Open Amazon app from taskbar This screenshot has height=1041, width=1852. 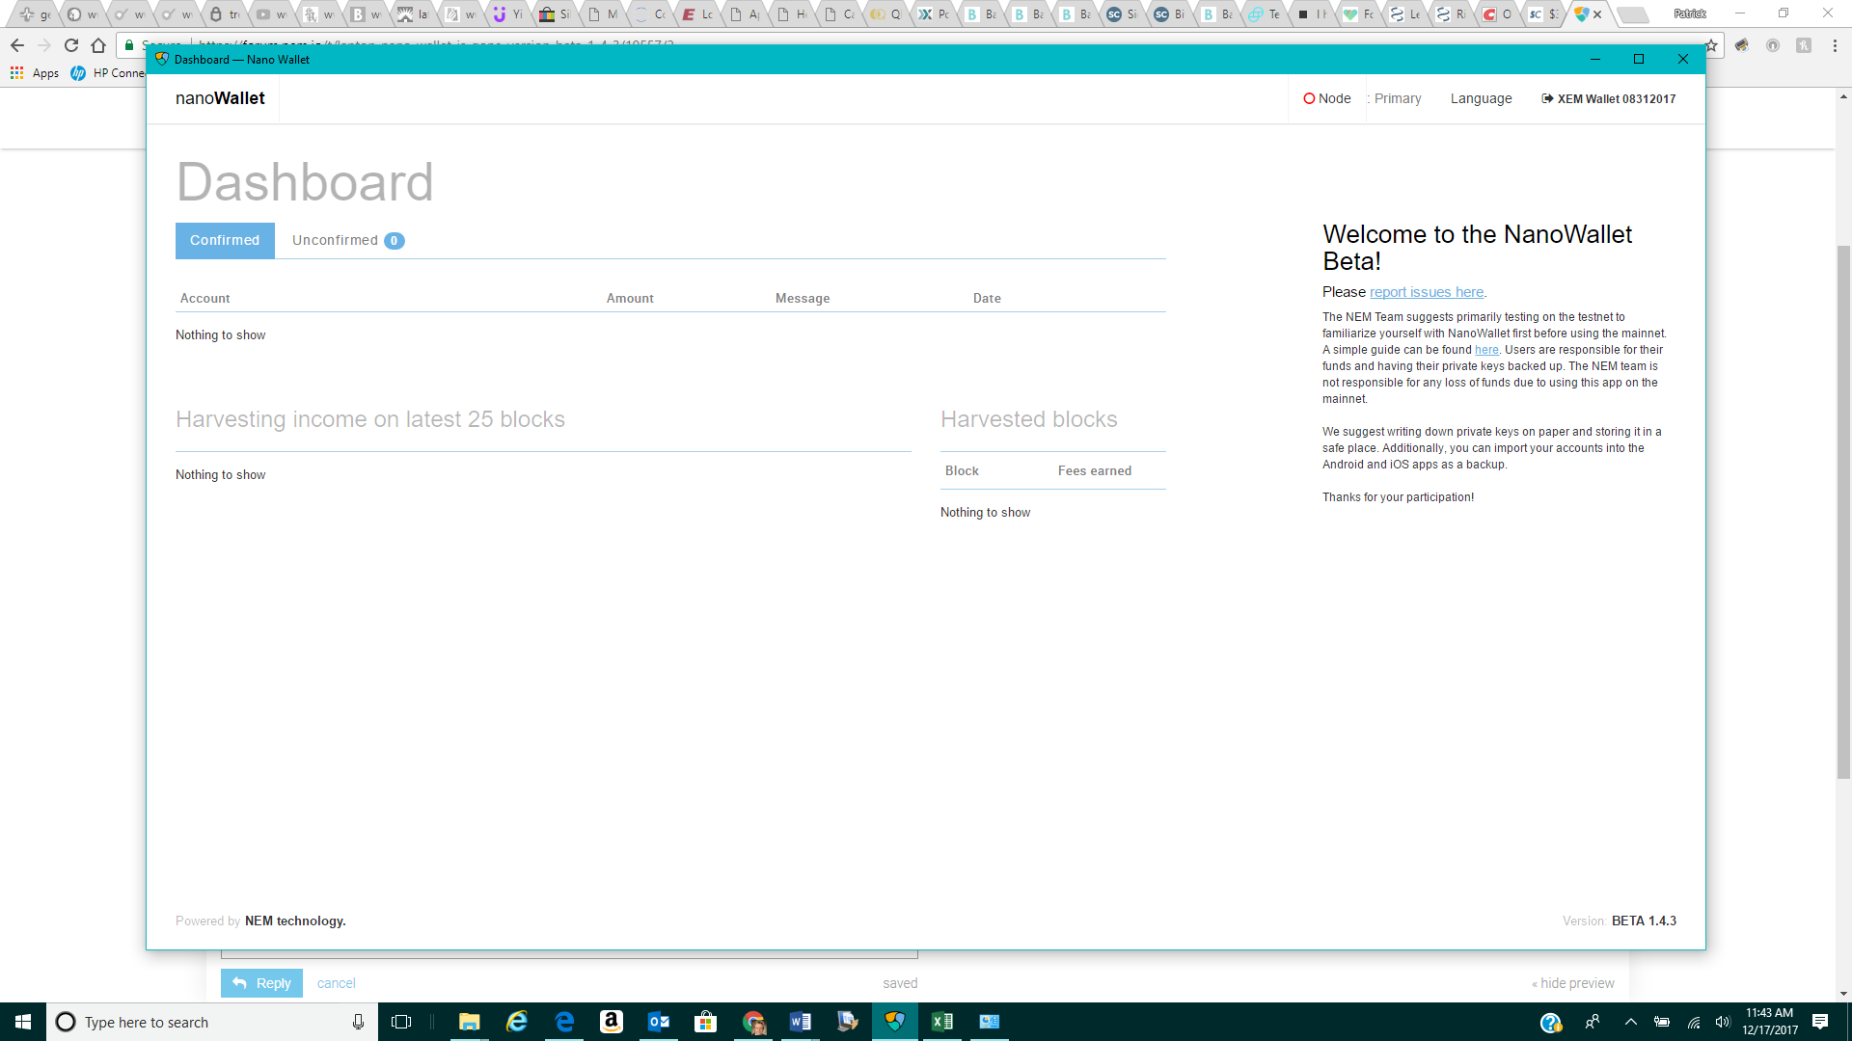tap(612, 1022)
